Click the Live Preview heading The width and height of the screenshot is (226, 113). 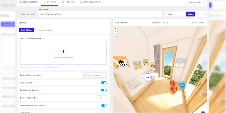(121, 23)
